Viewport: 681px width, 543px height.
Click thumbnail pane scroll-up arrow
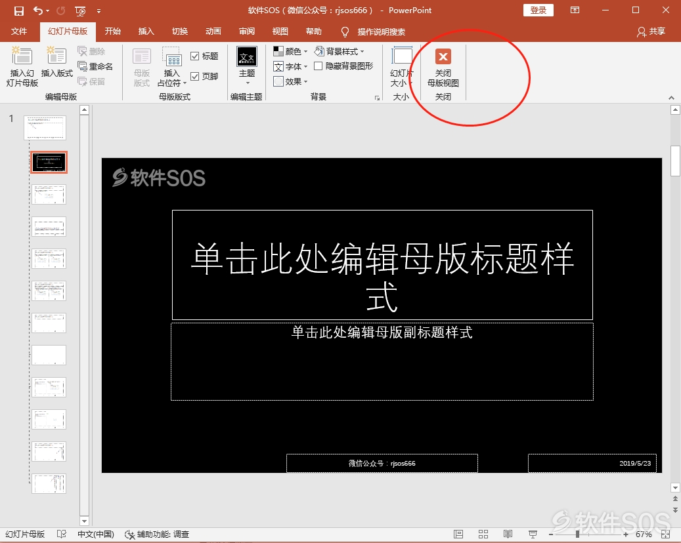pyautogui.click(x=84, y=110)
